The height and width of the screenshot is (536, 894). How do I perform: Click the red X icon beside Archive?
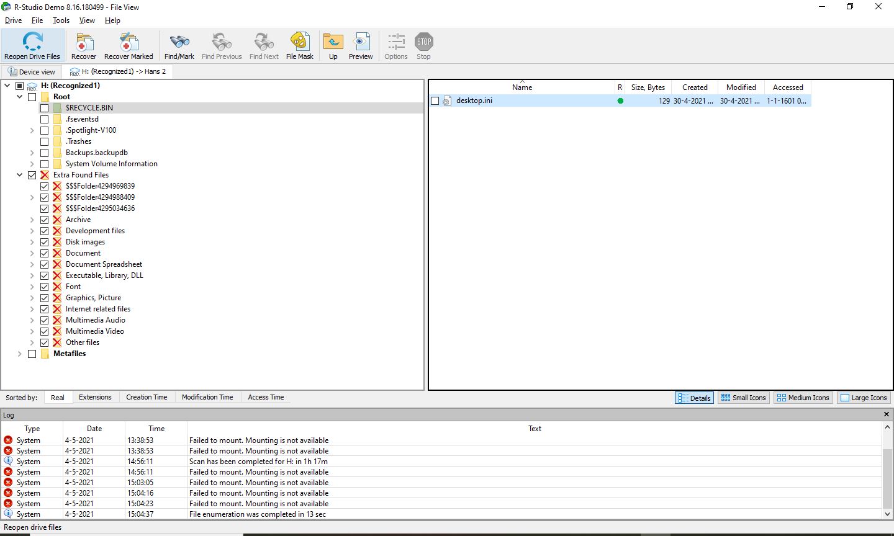[57, 220]
